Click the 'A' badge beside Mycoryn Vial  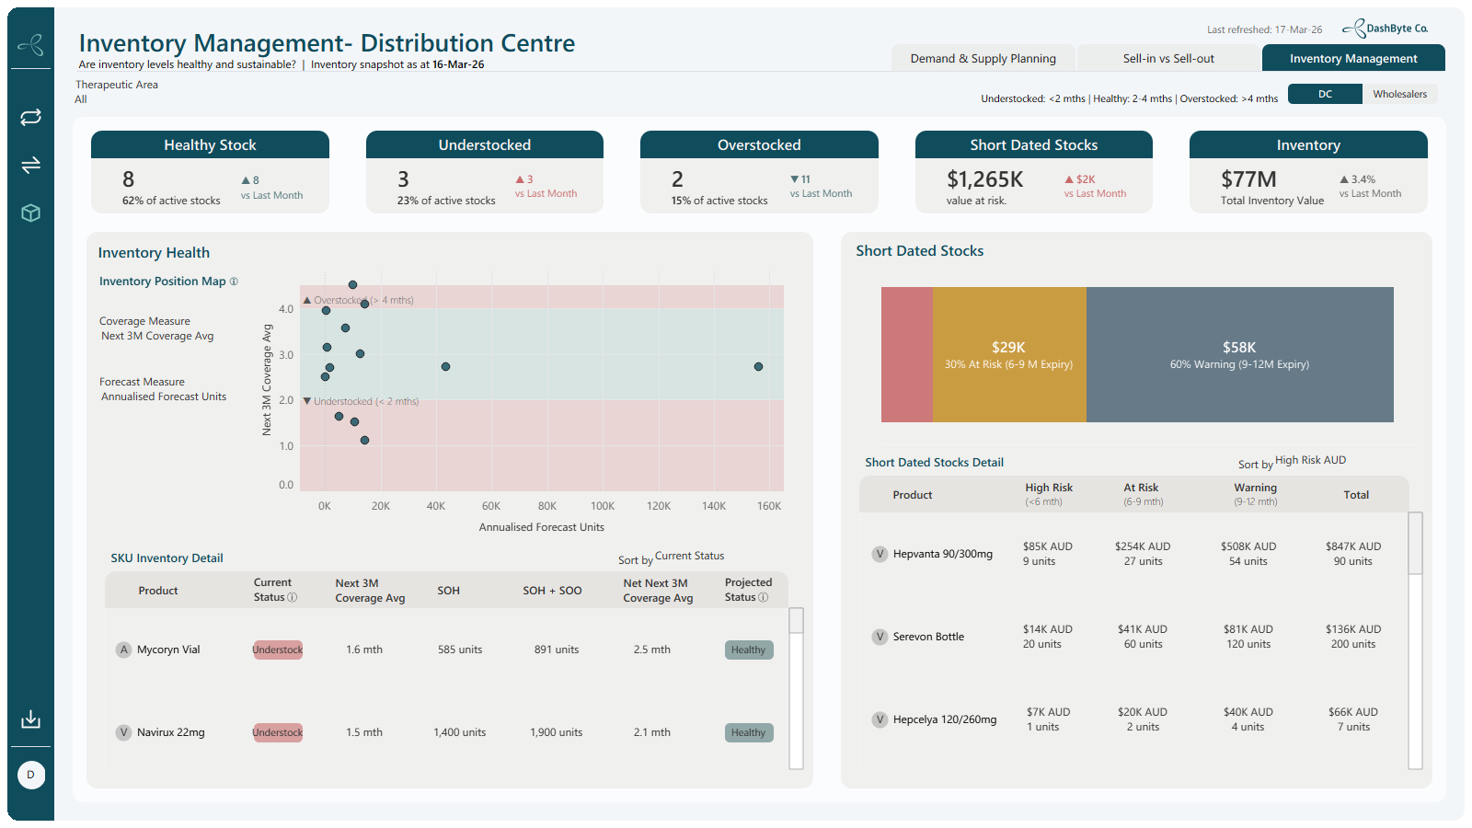coord(124,650)
